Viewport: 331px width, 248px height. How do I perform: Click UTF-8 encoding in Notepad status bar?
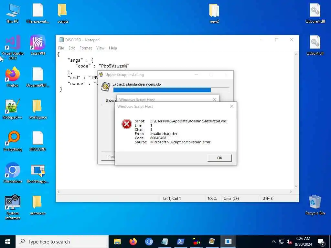point(267,199)
